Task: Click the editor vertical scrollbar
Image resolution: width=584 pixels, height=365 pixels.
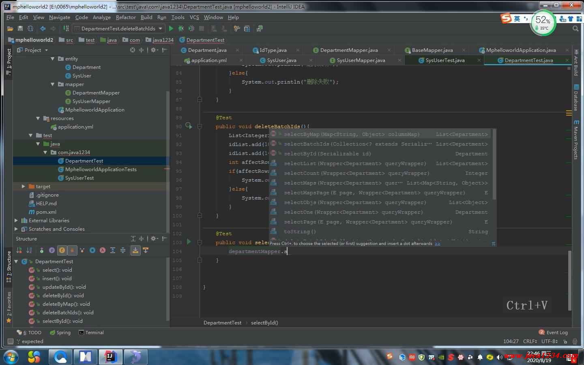Action: pos(569,280)
